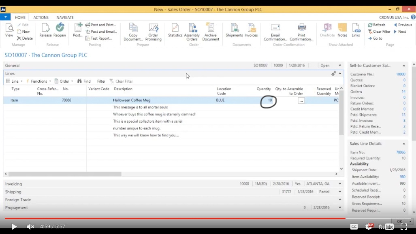Select the Halloween Coffee Mug description
Image resolution: width=416 pixels, height=234 pixels.
(132, 100)
